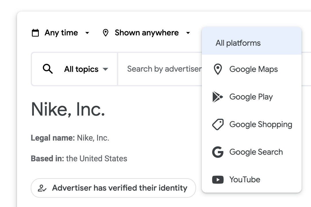Open the Shown anywhere dropdown arrow
The height and width of the screenshot is (207, 311).
(188, 33)
